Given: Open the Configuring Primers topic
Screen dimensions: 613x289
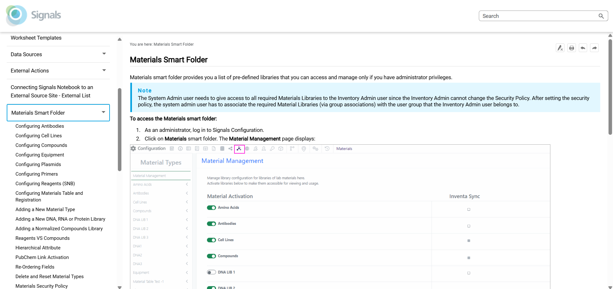Looking at the screenshot, I should click(37, 174).
